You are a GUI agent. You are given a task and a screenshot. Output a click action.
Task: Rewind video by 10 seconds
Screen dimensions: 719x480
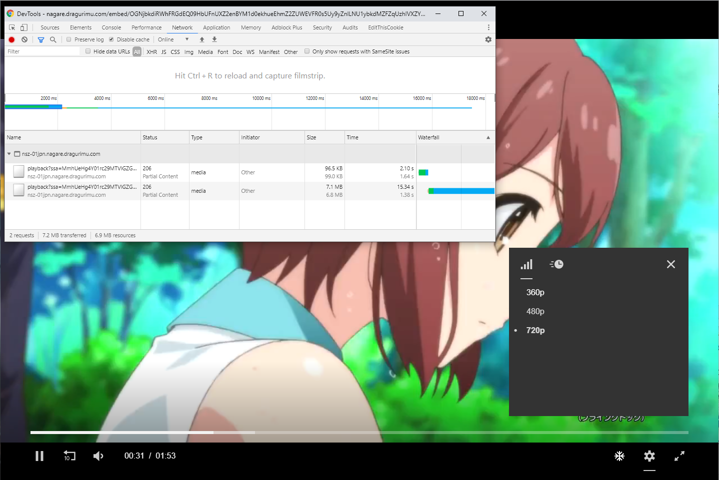(69, 456)
